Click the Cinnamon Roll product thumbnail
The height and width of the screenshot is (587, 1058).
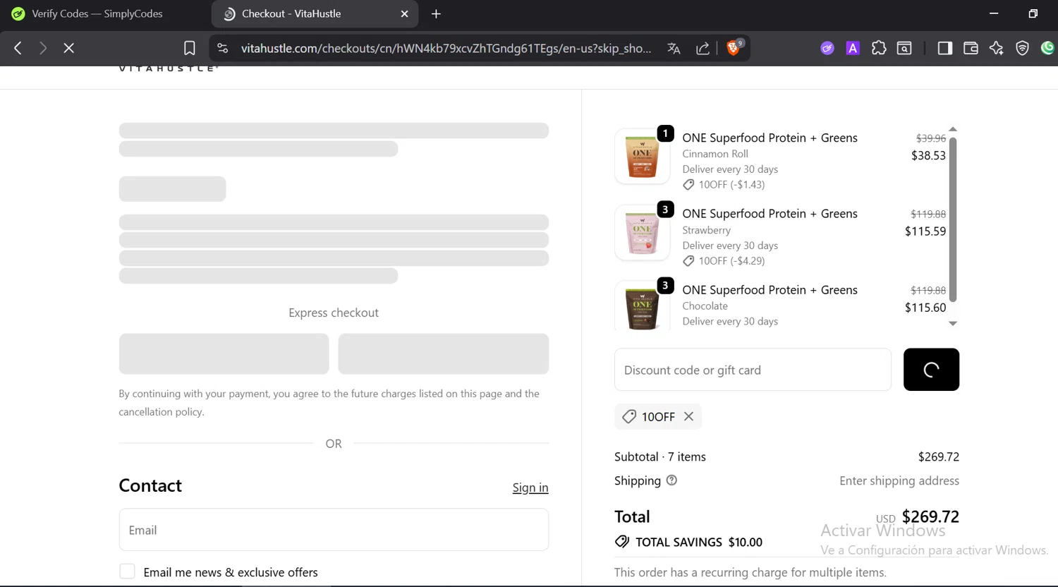pos(642,156)
